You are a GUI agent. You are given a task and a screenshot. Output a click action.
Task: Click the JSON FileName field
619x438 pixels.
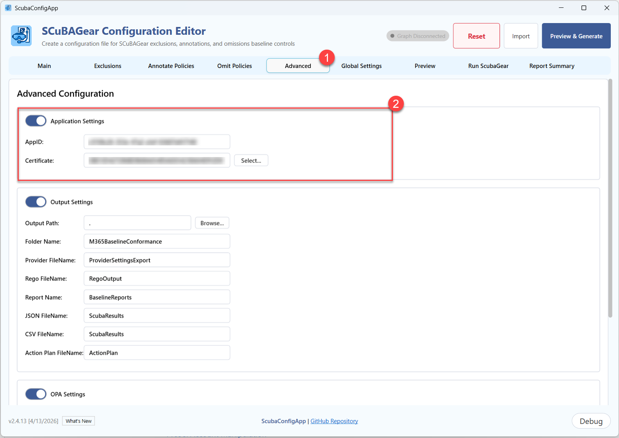click(x=157, y=316)
